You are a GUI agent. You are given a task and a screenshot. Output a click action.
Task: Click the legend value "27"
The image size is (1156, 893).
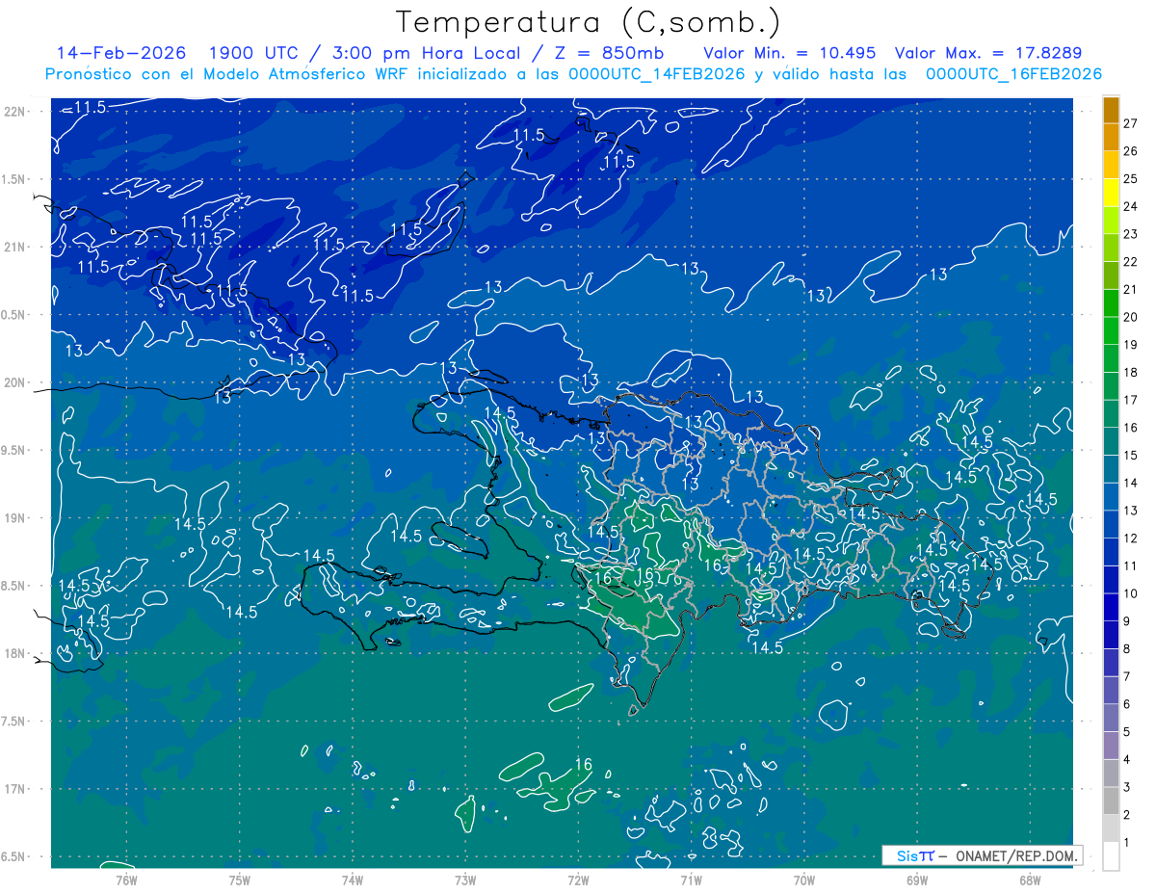pyautogui.click(x=1131, y=123)
